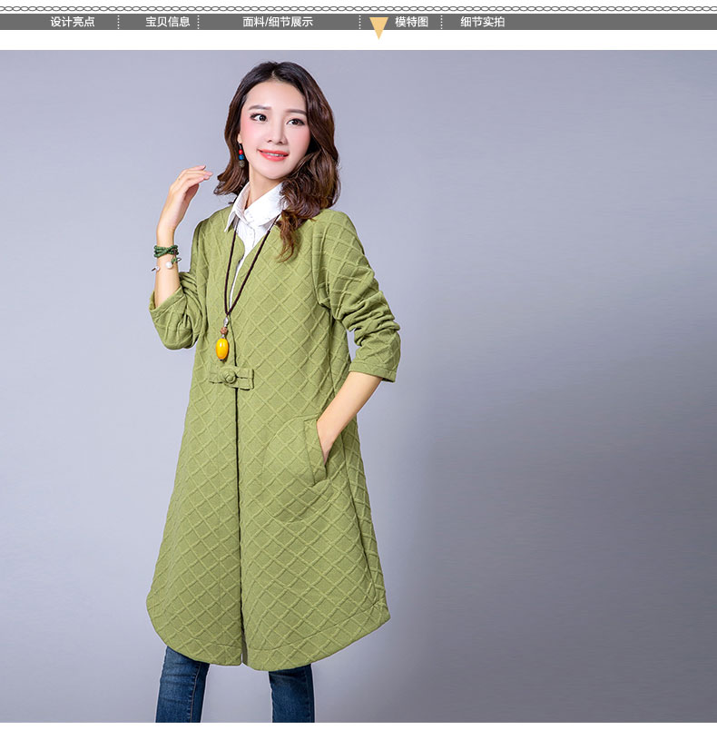717x730 pixels.
Task: Open the model photo in the green coat
Action: coord(358,387)
